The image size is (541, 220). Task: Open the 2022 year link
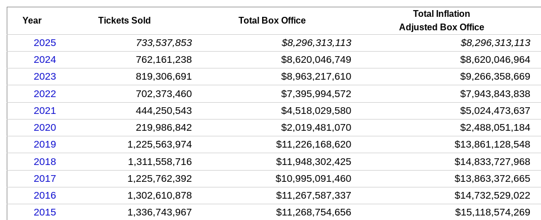click(44, 94)
